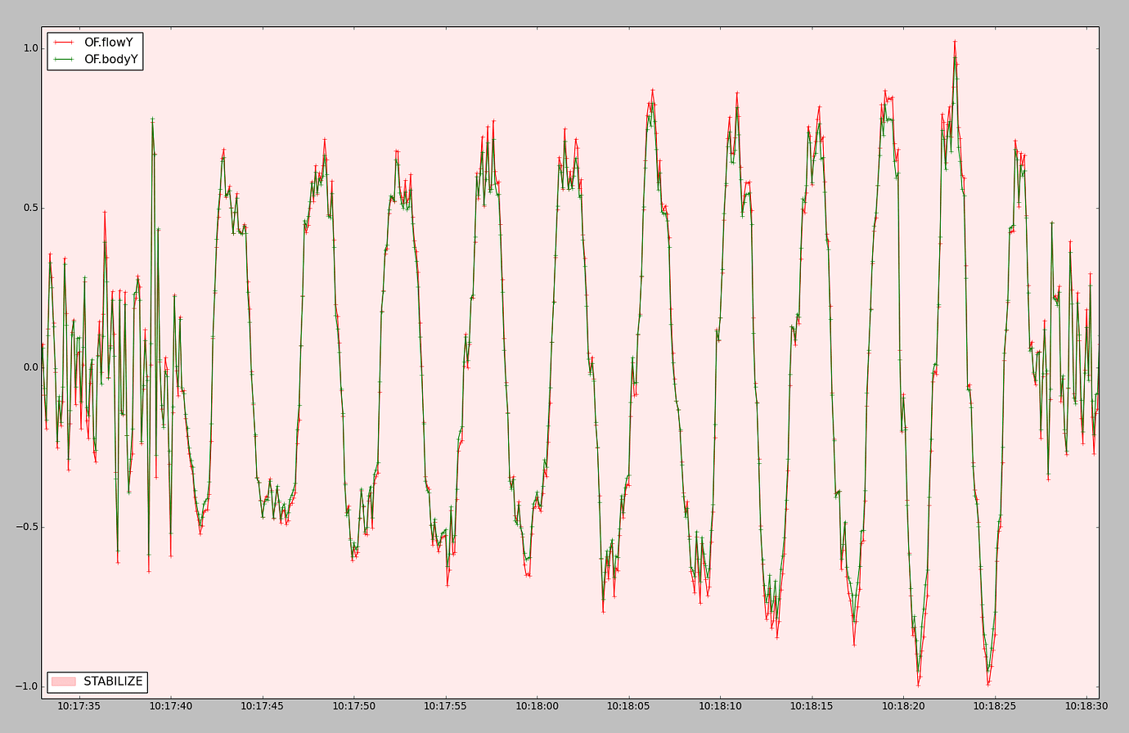Image resolution: width=1129 pixels, height=733 pixels.
Task: Click the STABILIZE legend label
Action: click(x=112, y=680)
